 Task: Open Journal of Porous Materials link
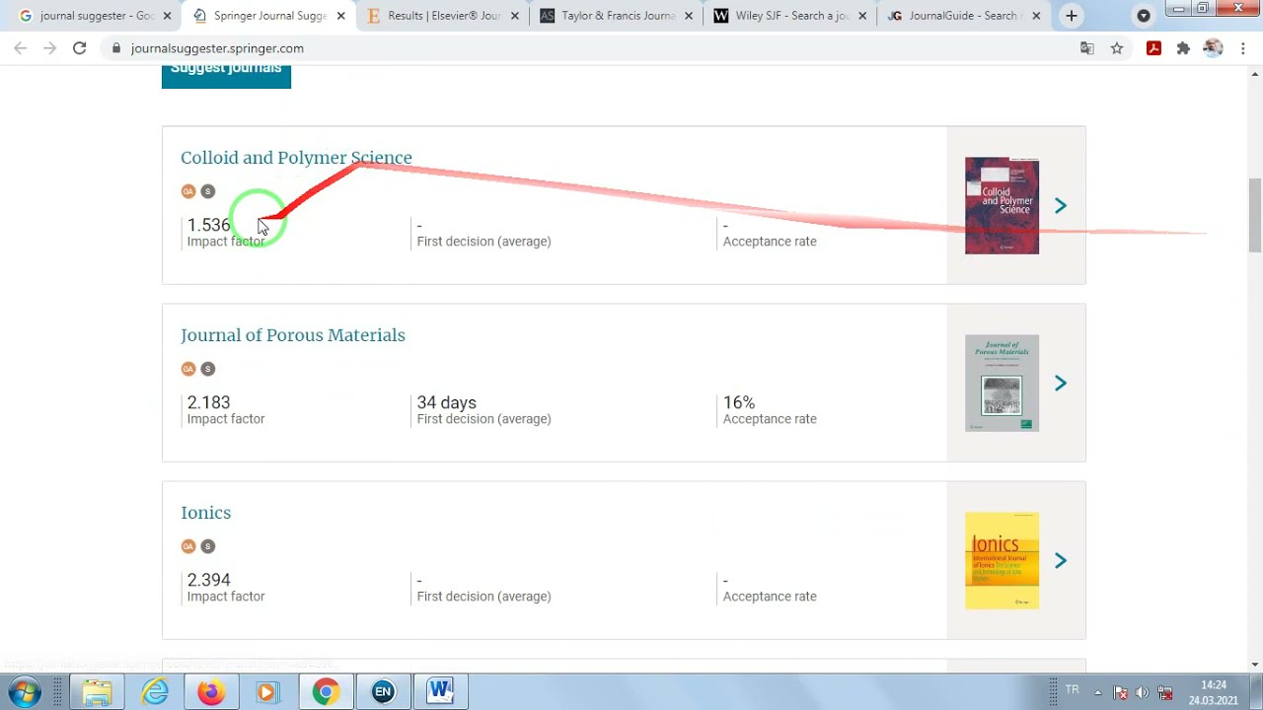tap(293, 335)
